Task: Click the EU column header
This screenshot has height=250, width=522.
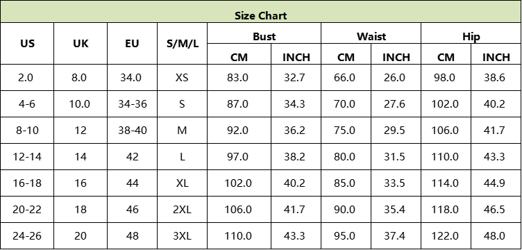Action: tap(132, 43)
